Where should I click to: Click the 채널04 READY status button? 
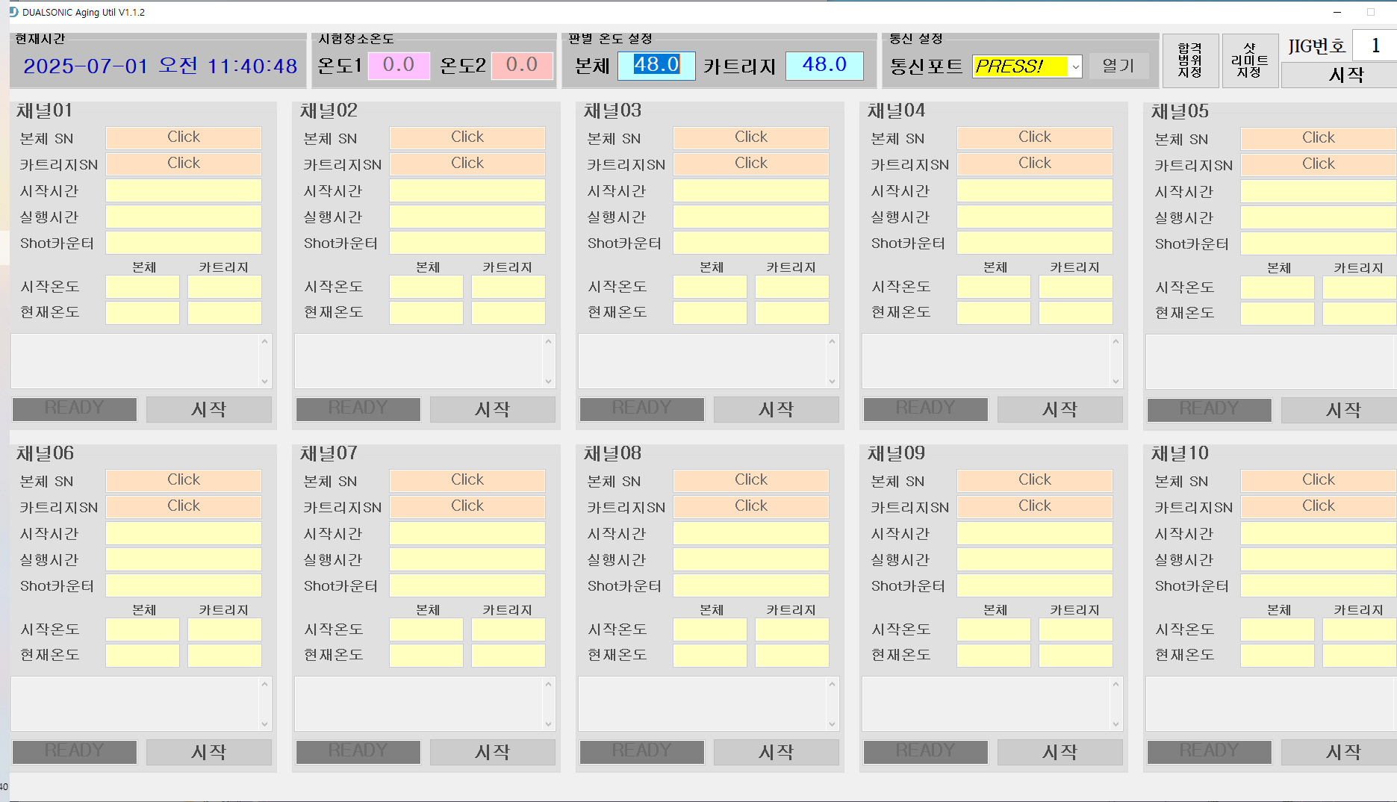(925, 408)
